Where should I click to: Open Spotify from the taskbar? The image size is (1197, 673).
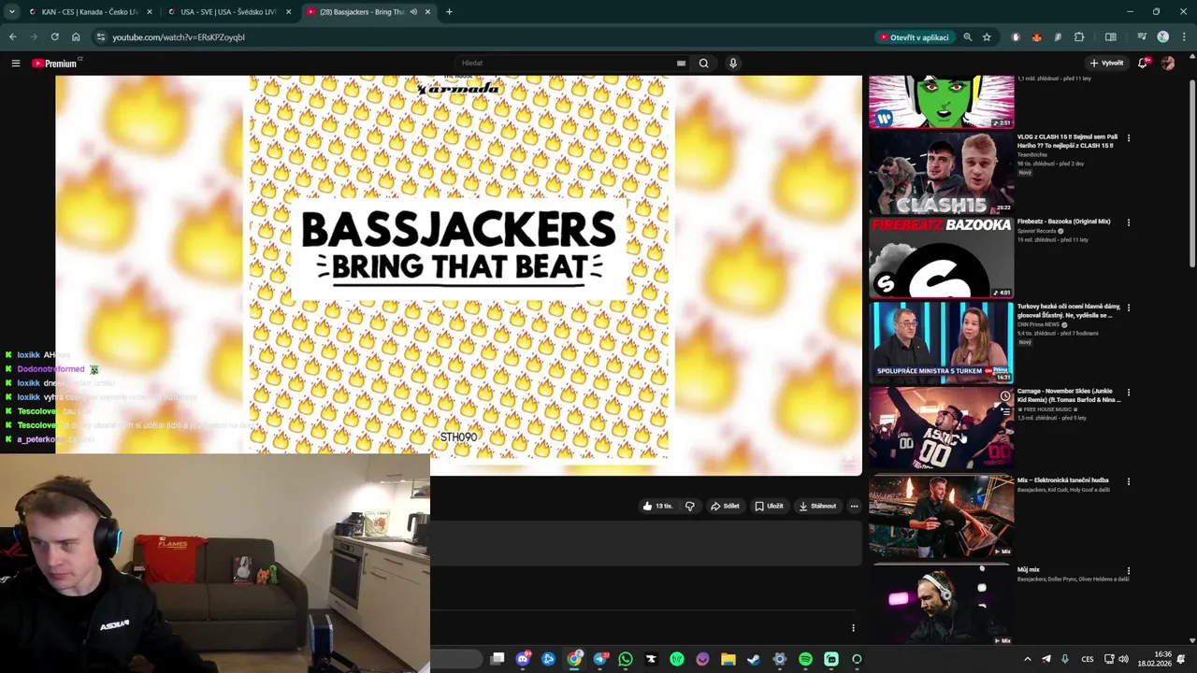(x=805, y=659)
